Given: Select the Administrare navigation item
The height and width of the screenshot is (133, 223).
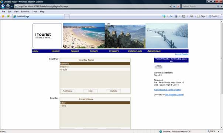Looking at the screenshot, I should 154,51.
